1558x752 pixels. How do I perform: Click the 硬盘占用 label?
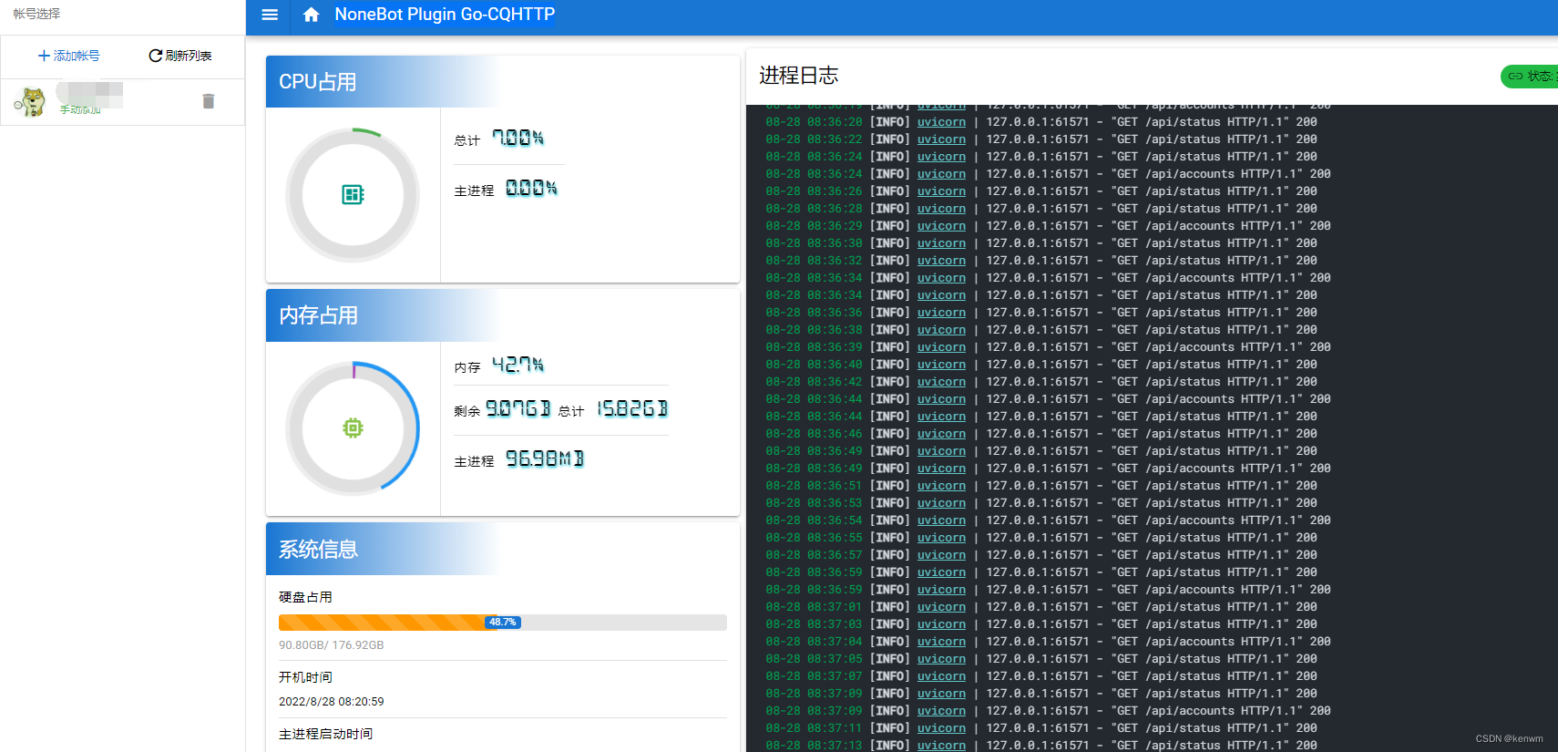305,597
